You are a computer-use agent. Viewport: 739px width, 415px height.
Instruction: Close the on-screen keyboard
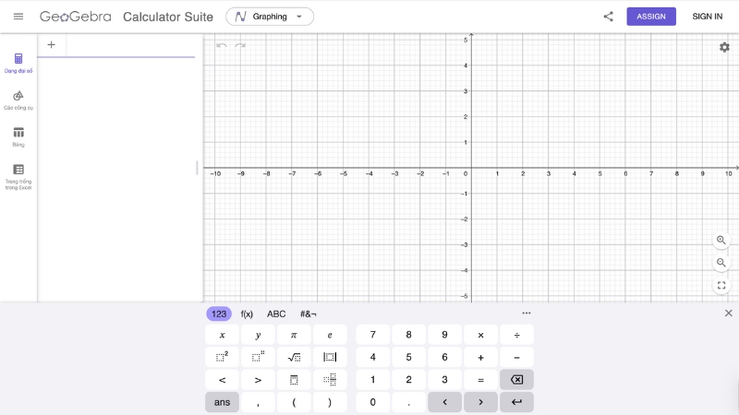coord(728,314)
